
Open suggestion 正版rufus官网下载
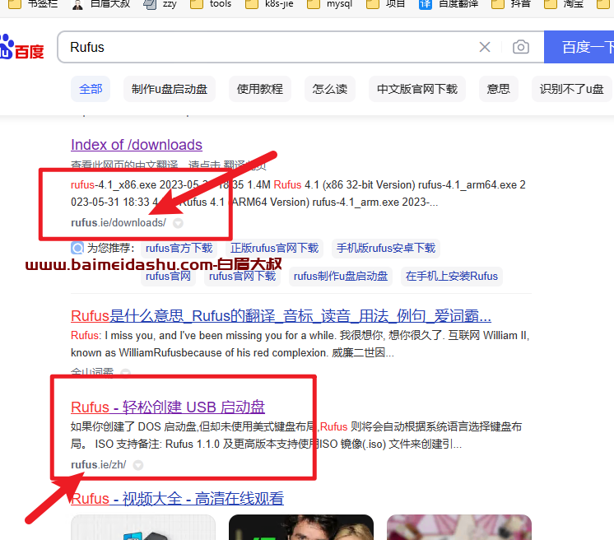pyautogui.click(x=274, y=249)
